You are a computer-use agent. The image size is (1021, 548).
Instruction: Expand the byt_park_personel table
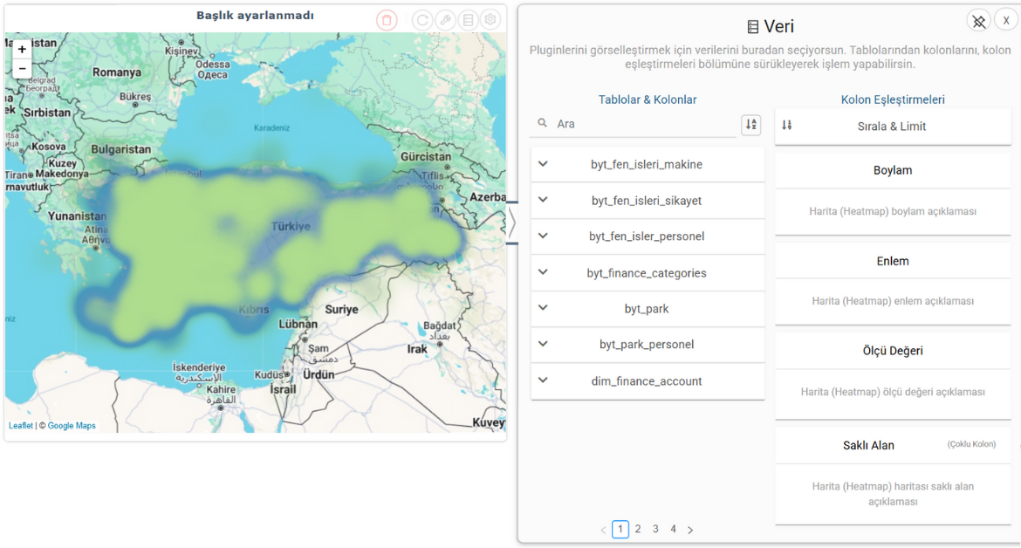(x=543, y=344)
